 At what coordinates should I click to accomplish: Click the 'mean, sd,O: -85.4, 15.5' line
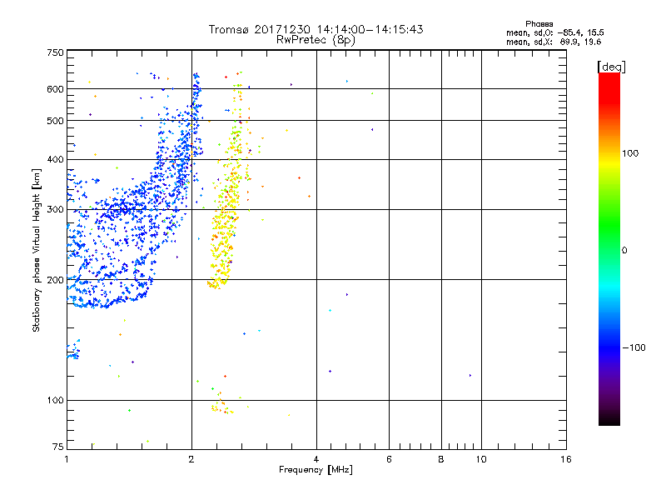(x=555, y=32)
